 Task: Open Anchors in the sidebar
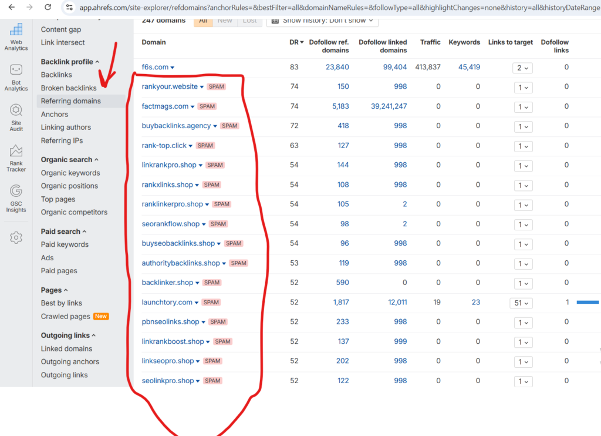tap(55, 115)
